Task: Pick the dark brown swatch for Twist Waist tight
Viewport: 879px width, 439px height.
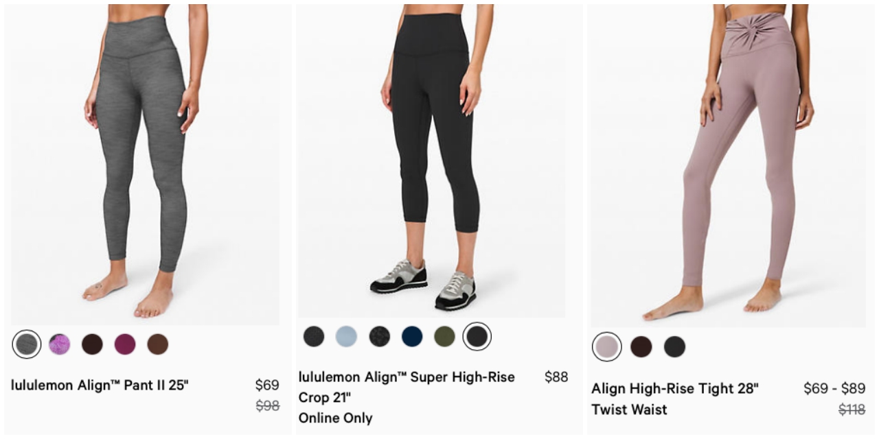Action: click(x=641, y=346)
